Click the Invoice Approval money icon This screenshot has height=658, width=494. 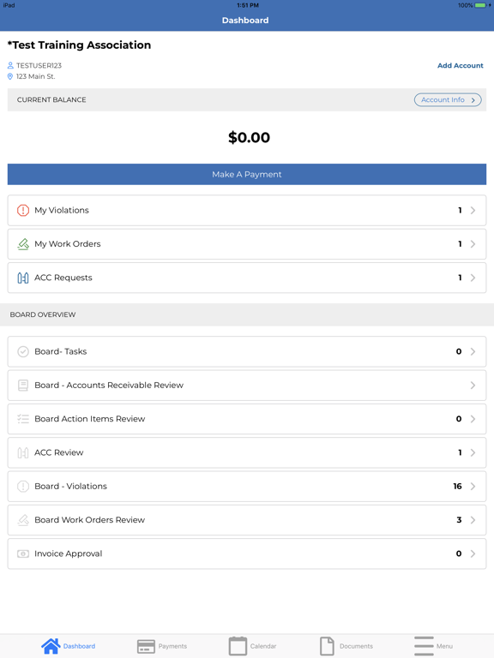coord(23,554)
